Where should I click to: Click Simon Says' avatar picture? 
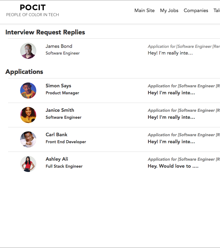(28, 91)
